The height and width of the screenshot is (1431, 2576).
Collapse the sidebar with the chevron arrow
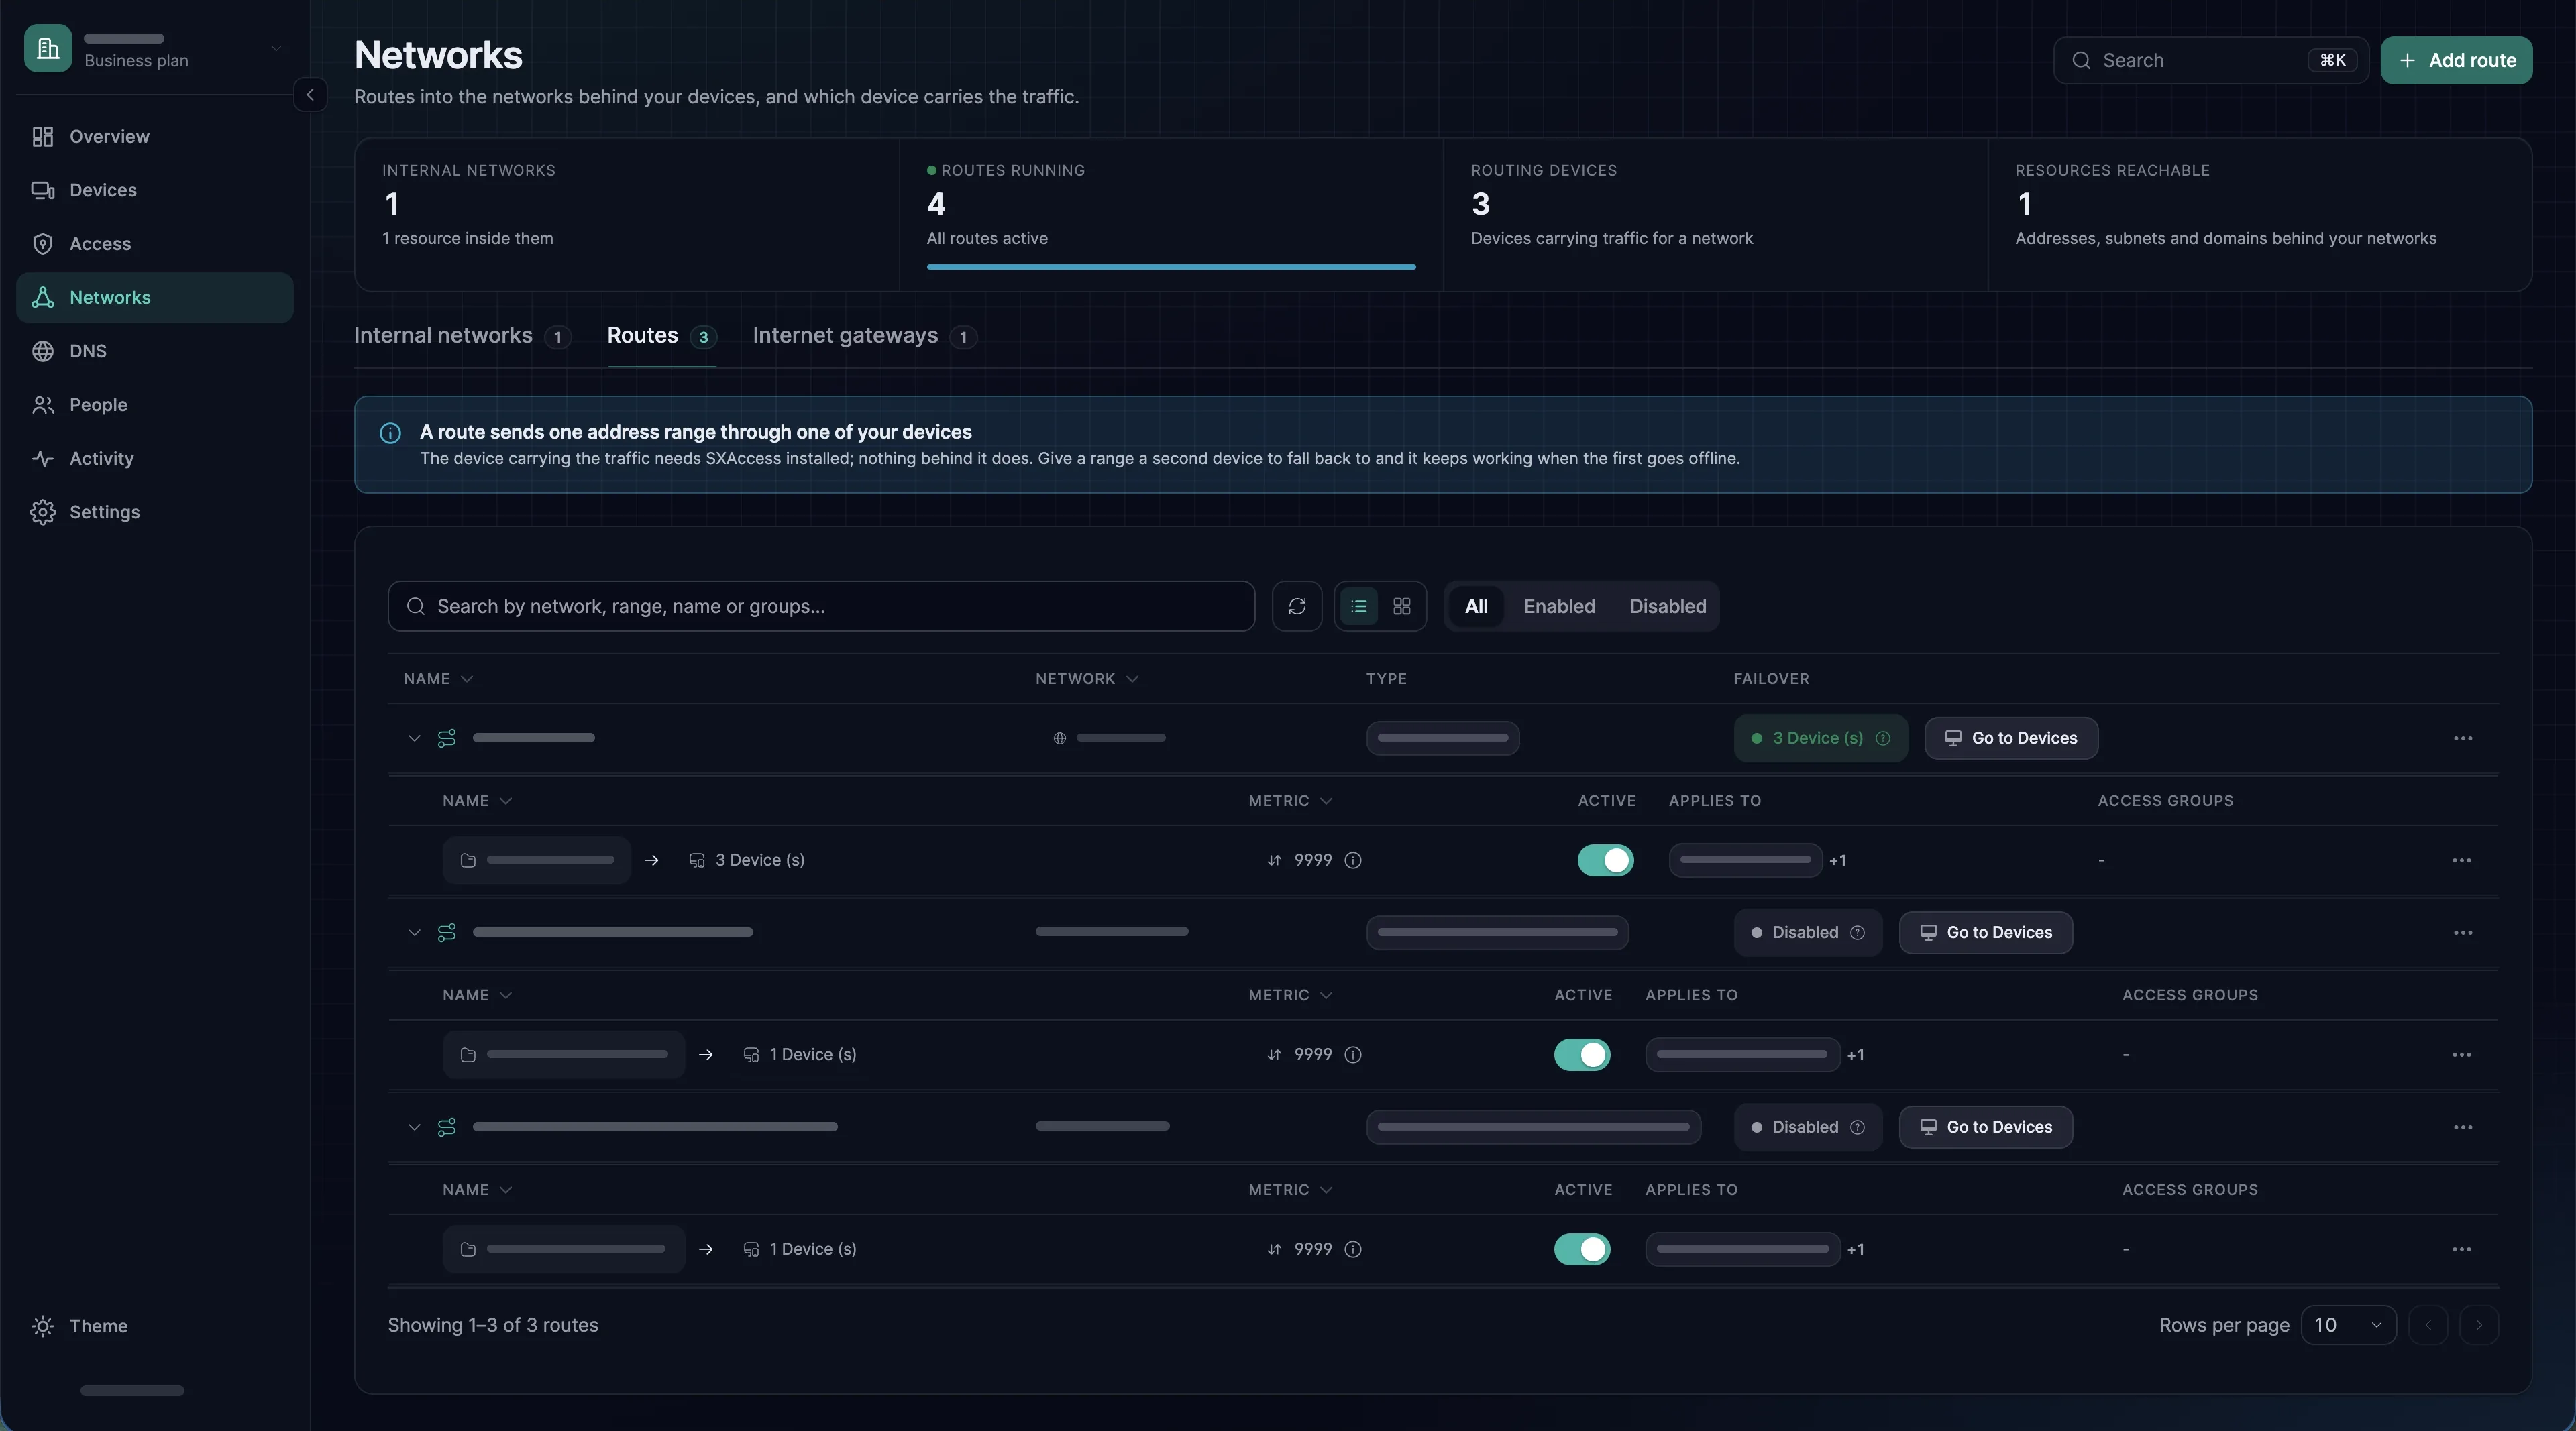pyautogui.click(x=310, y=95)
